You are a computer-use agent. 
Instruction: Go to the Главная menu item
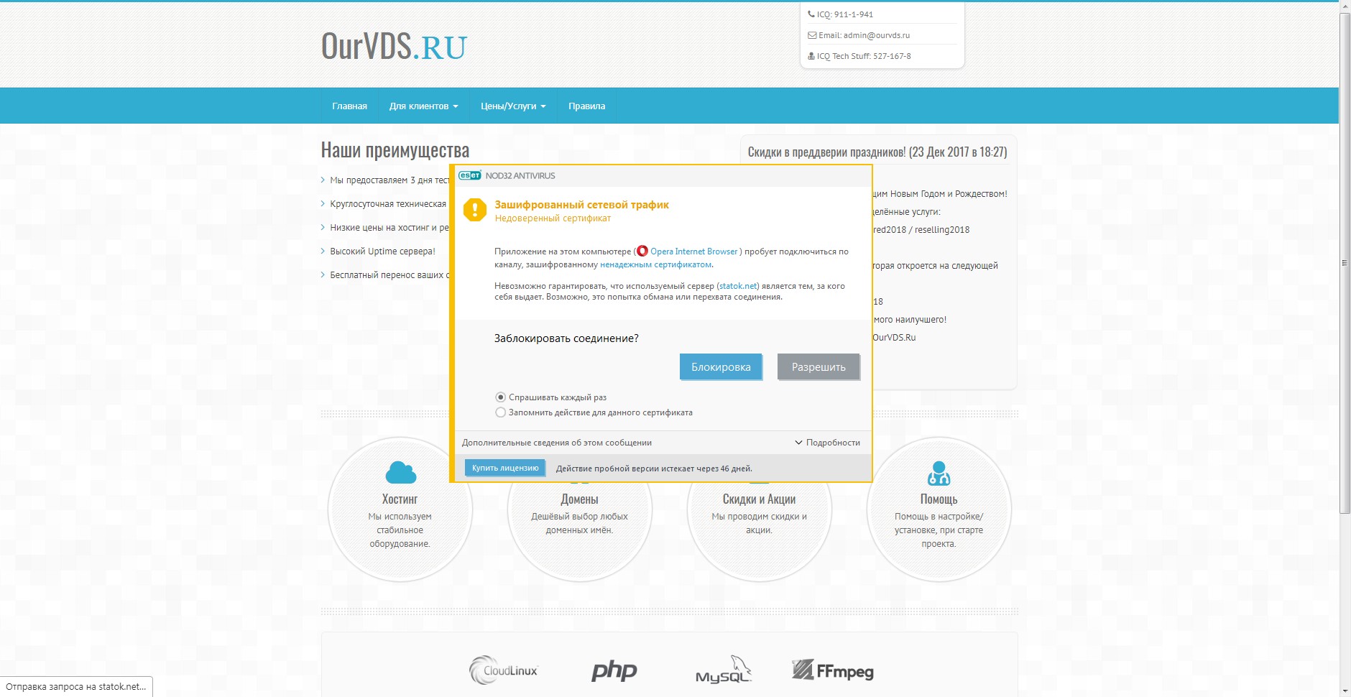349,106
